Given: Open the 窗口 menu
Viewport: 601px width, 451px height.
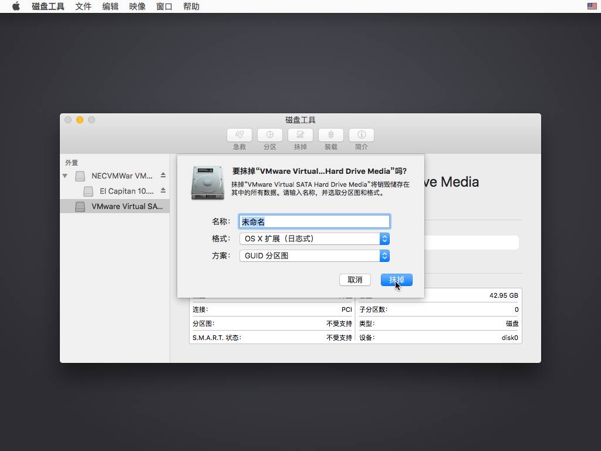Looking at the screenshot, I should tap(164, 6).
